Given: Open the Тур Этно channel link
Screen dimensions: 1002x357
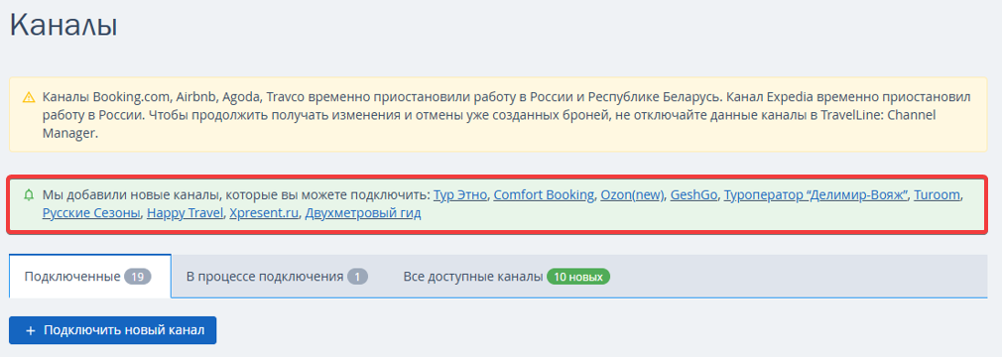Looking at the screenshot, I should point(460,194).
